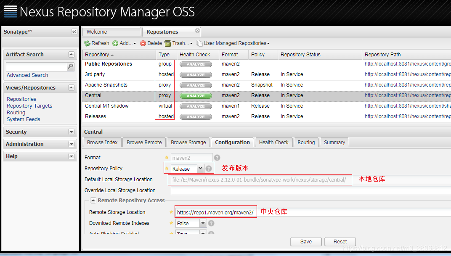451x256 pixels.
Task: Open Repository Policy dropdown
Action: (x=200, y=169)
